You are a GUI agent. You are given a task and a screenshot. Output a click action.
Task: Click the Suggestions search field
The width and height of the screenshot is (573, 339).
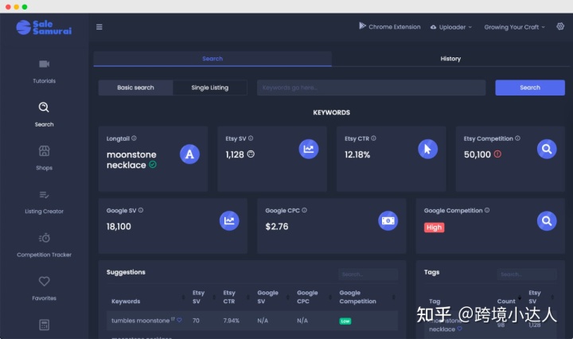[x=368, y=274]
